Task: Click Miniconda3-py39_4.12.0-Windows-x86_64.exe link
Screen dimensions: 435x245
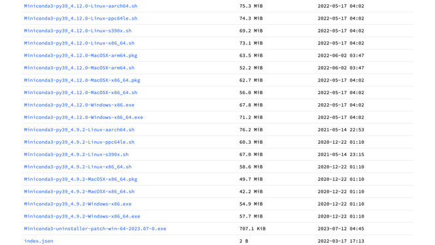Action: pyautogui.click(x=83, y=117)
